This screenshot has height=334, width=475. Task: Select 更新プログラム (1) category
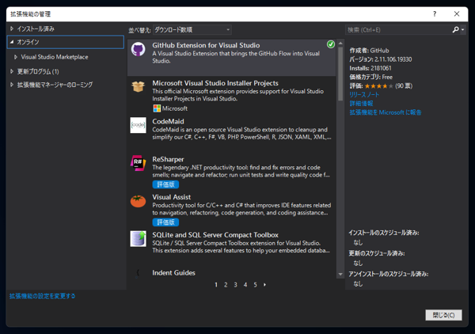point(38,71)
